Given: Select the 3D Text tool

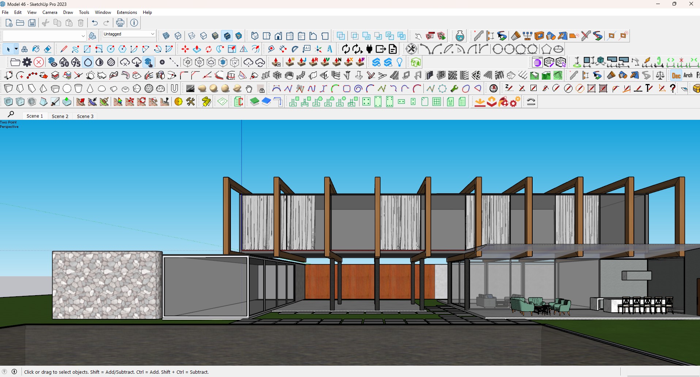Looking at the screenshot, I should click(x=330, y=49).
